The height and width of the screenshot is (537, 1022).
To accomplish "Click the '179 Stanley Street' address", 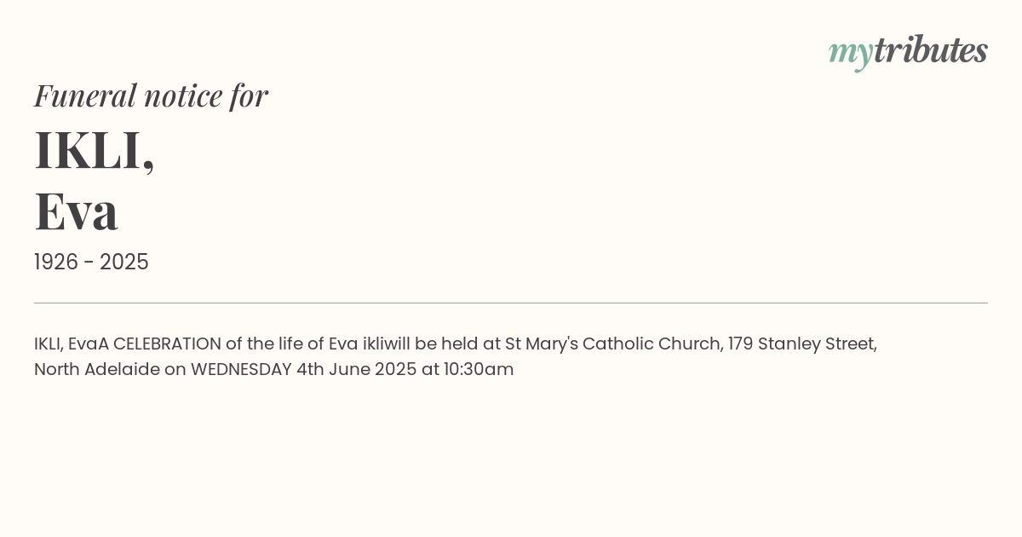I will coord(801,344).
